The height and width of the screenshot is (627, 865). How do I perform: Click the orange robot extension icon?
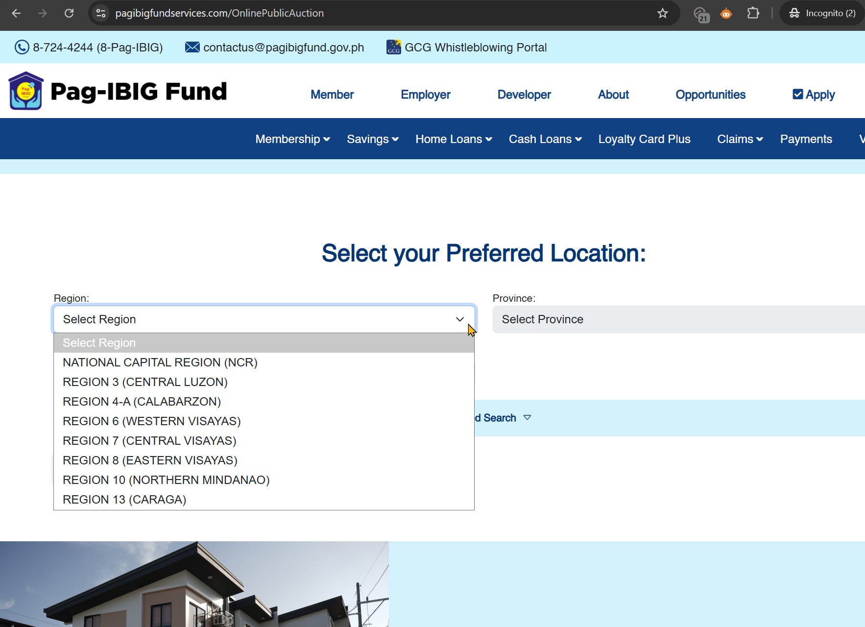(x=726, y=14)
